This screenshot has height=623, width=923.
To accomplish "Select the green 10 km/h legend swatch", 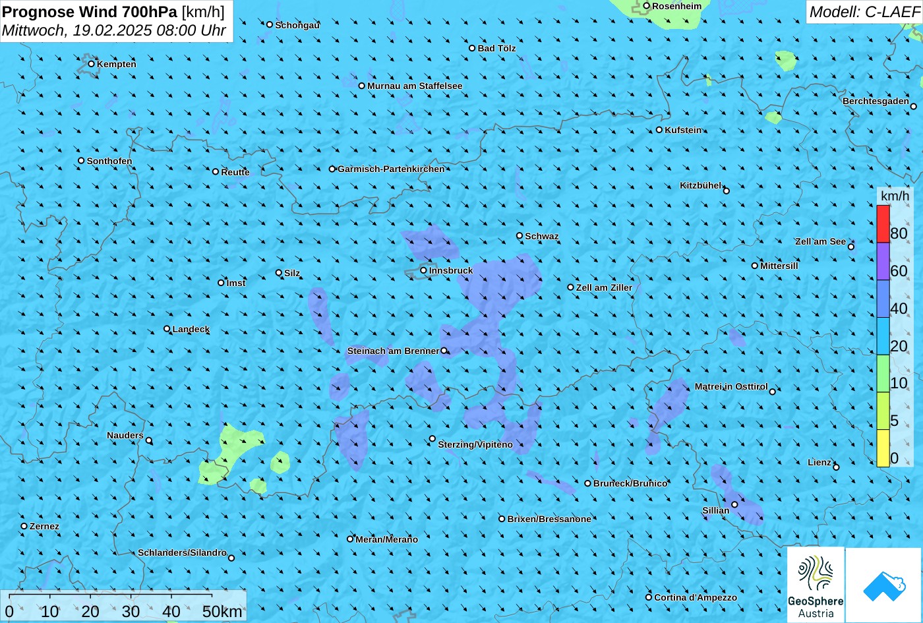I will 883,374.
